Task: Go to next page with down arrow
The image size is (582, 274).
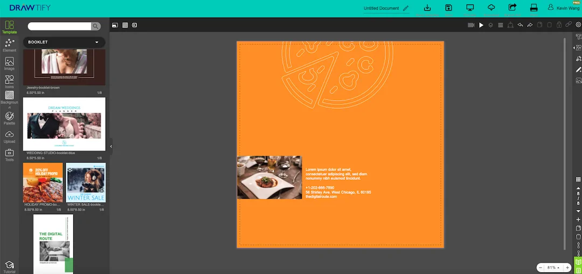Action: (x=578, y=211)
